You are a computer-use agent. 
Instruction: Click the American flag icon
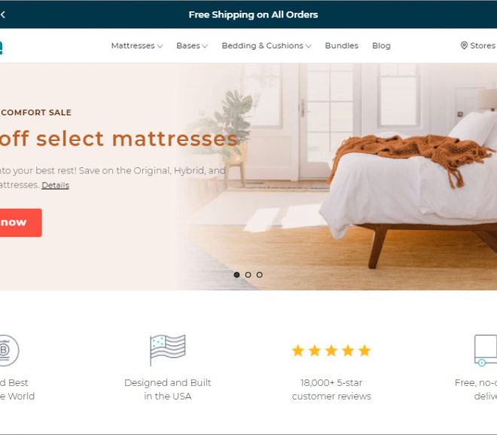click(168, 351)
